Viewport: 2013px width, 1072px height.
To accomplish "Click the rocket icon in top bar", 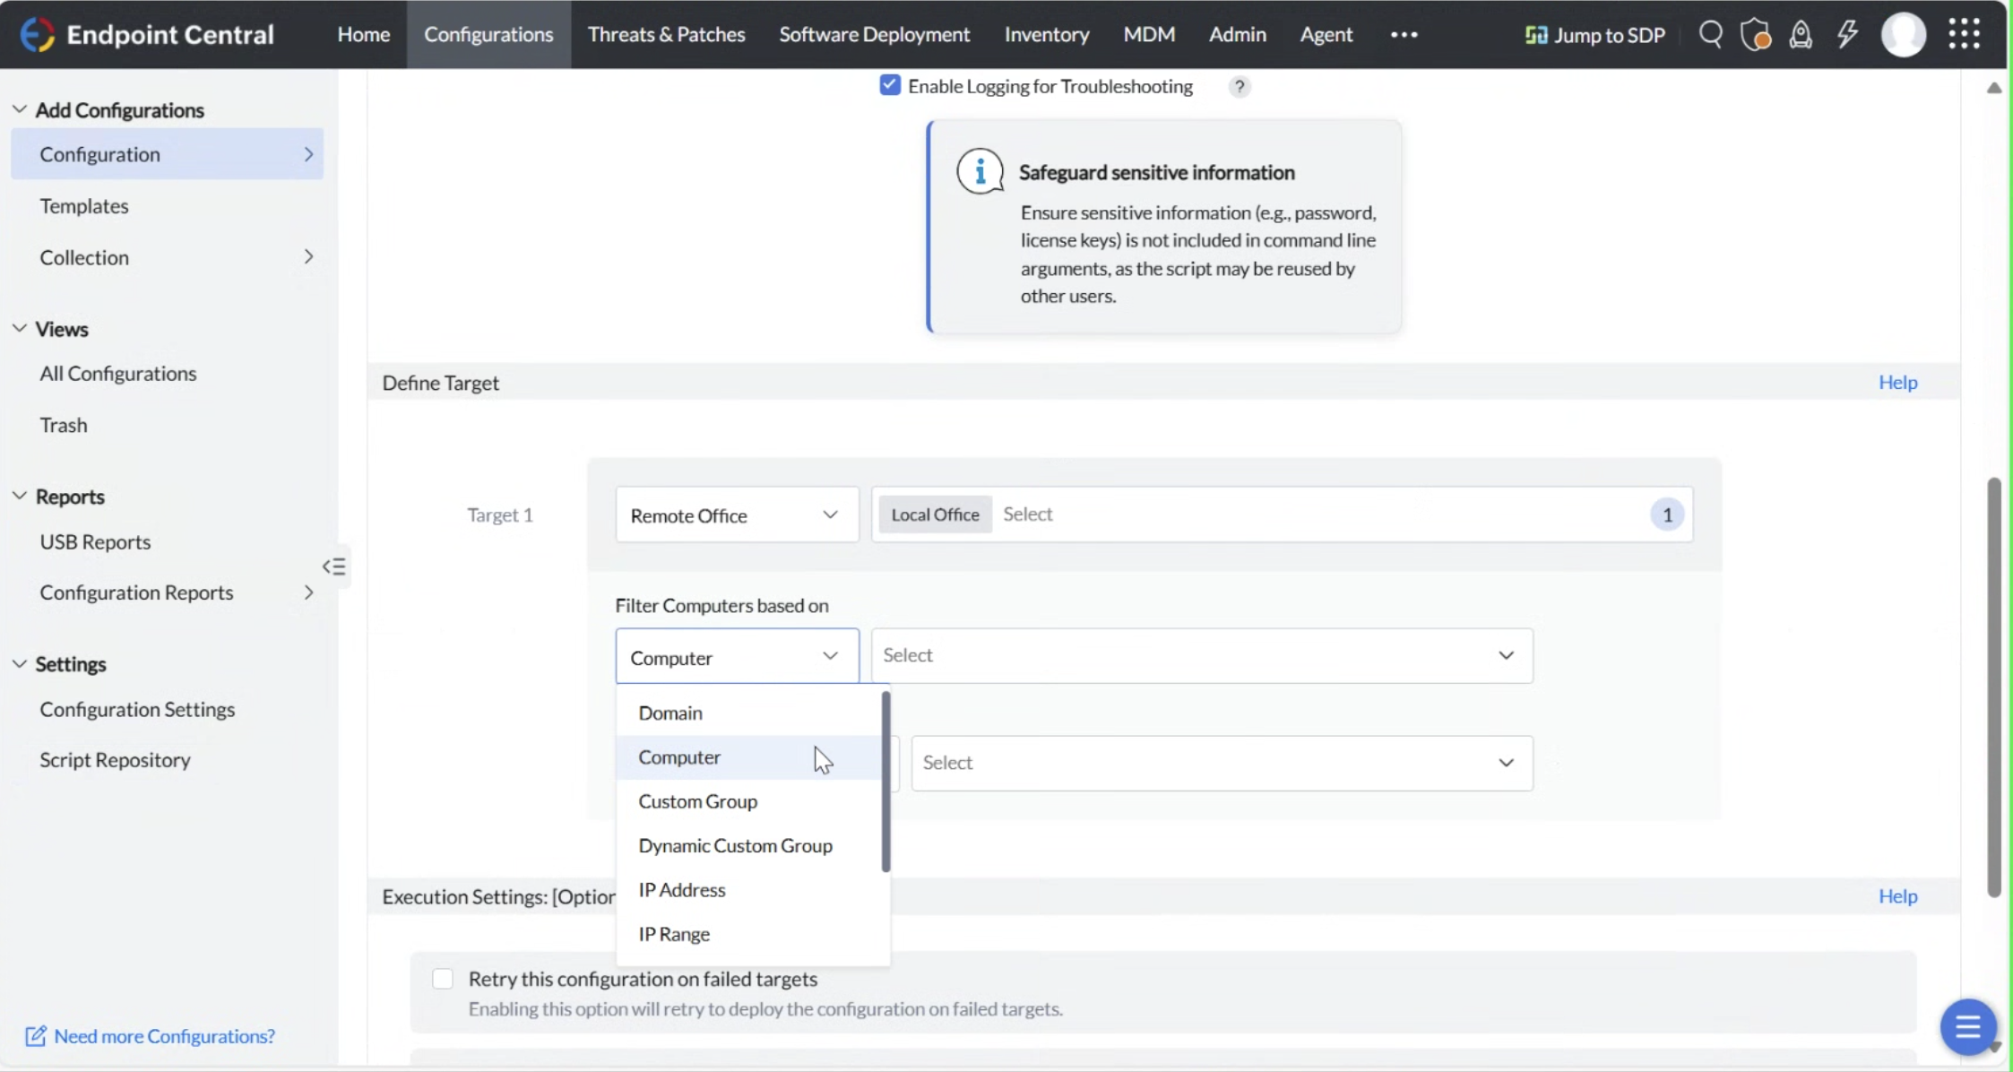I will coord(1801,34).
